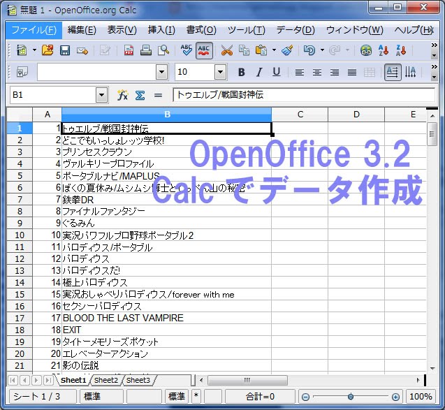Screen dimensions: 445x410
Task: Click the New spreadsheet document icon
Action: tap(22, 50)
